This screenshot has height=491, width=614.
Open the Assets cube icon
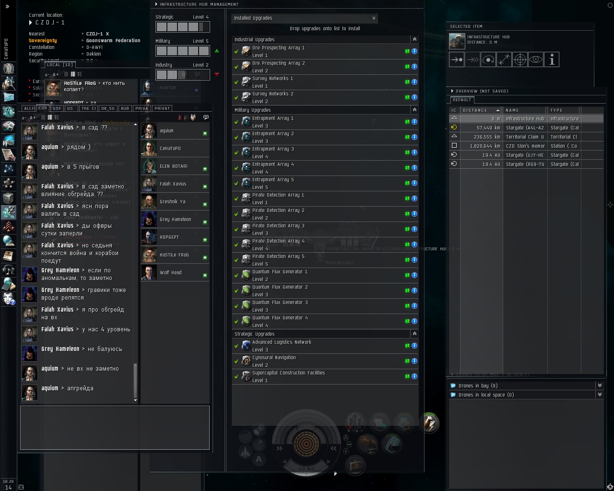point(9,198)
